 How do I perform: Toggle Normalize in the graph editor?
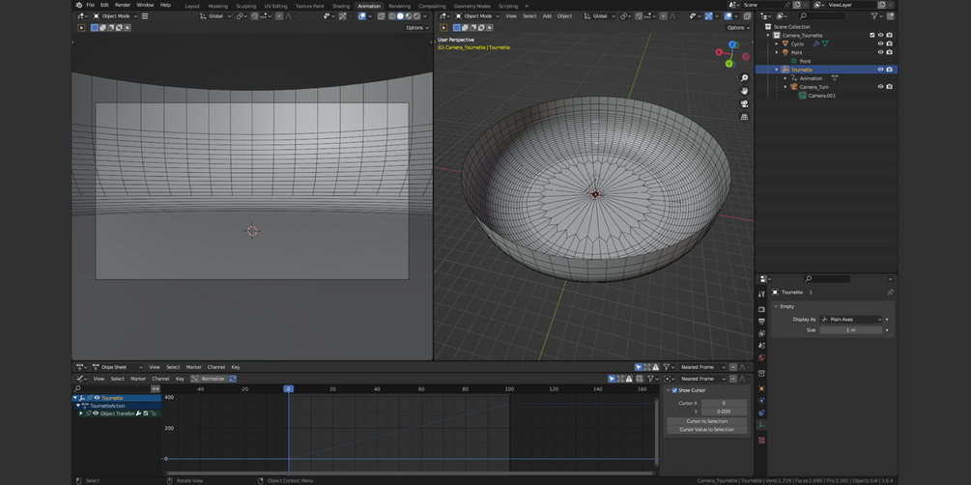coord(209,379)
